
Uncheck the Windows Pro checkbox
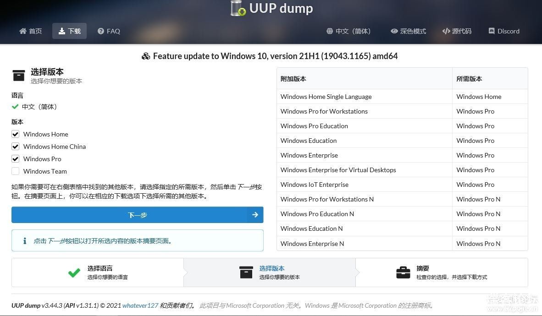tap(15, 159)
